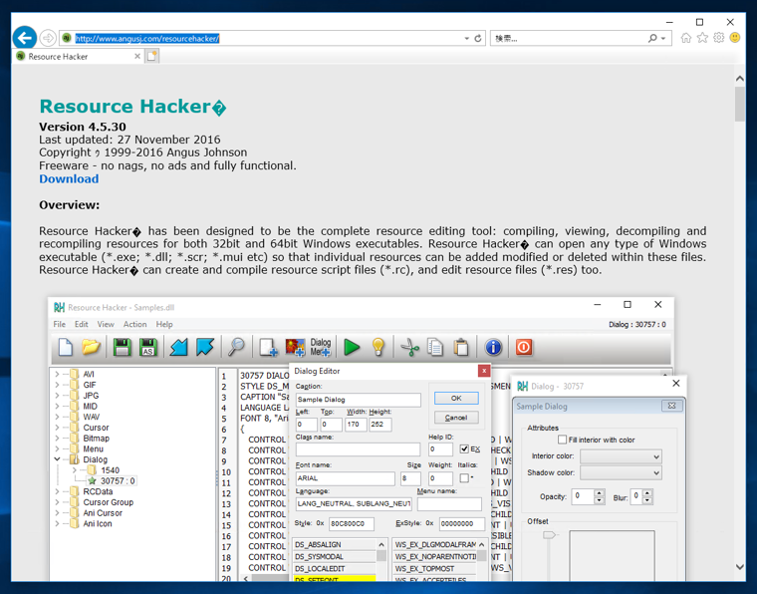Open the browser home icon
The width and height of the screenshot is (757, 594).
[x=685, y=38]
